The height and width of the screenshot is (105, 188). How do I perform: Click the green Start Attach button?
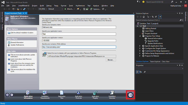tap(69, 9)
